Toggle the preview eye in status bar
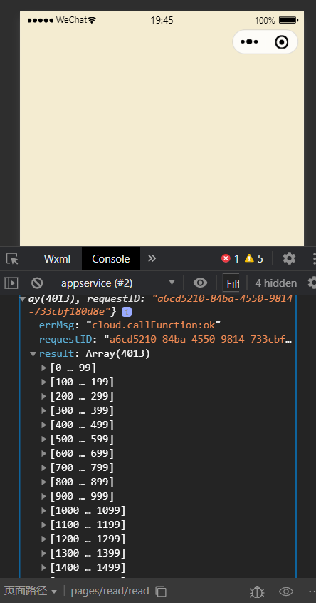This screenshot has height=603, width=316. coord(286,591)
